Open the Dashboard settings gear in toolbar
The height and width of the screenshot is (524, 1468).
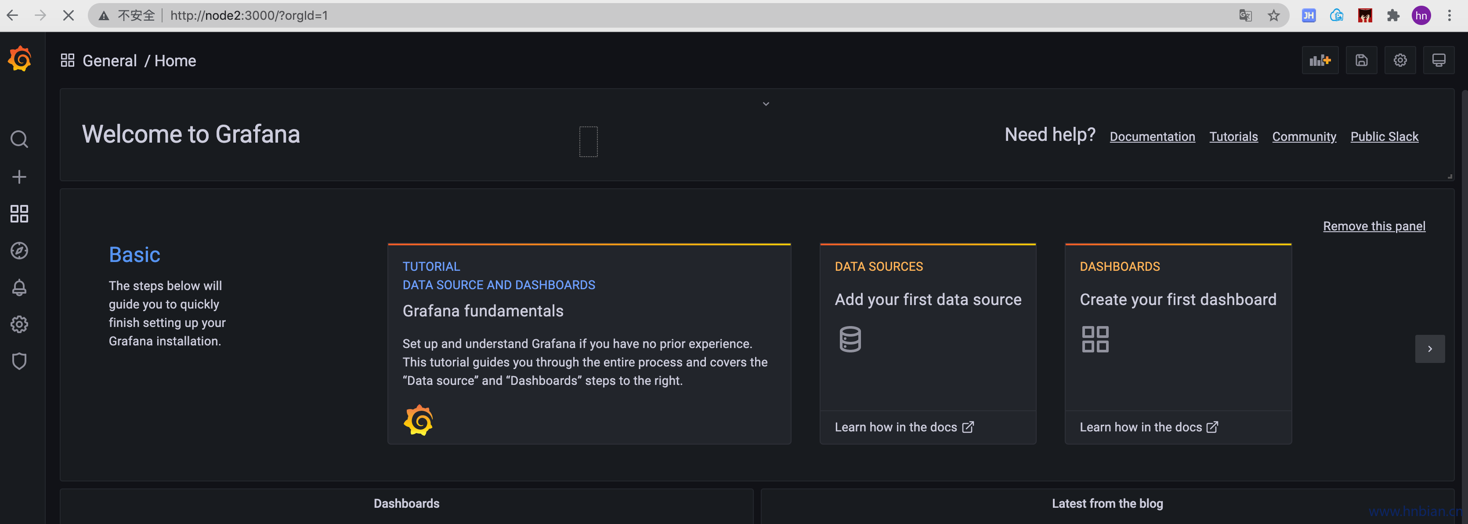pyautogui.click(x=1399, y=61)
